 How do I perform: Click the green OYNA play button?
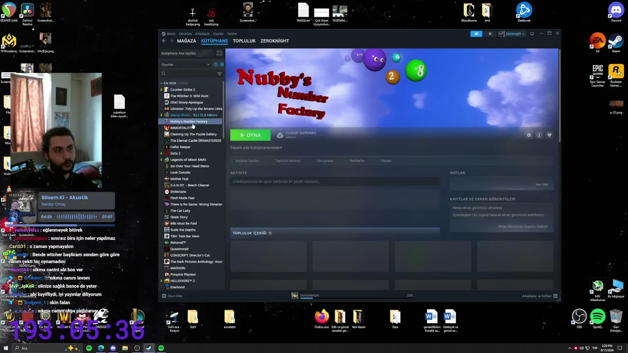tap(250, 135)
